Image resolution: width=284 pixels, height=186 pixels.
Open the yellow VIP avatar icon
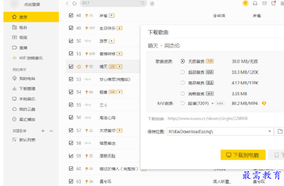tap(246, 3)
